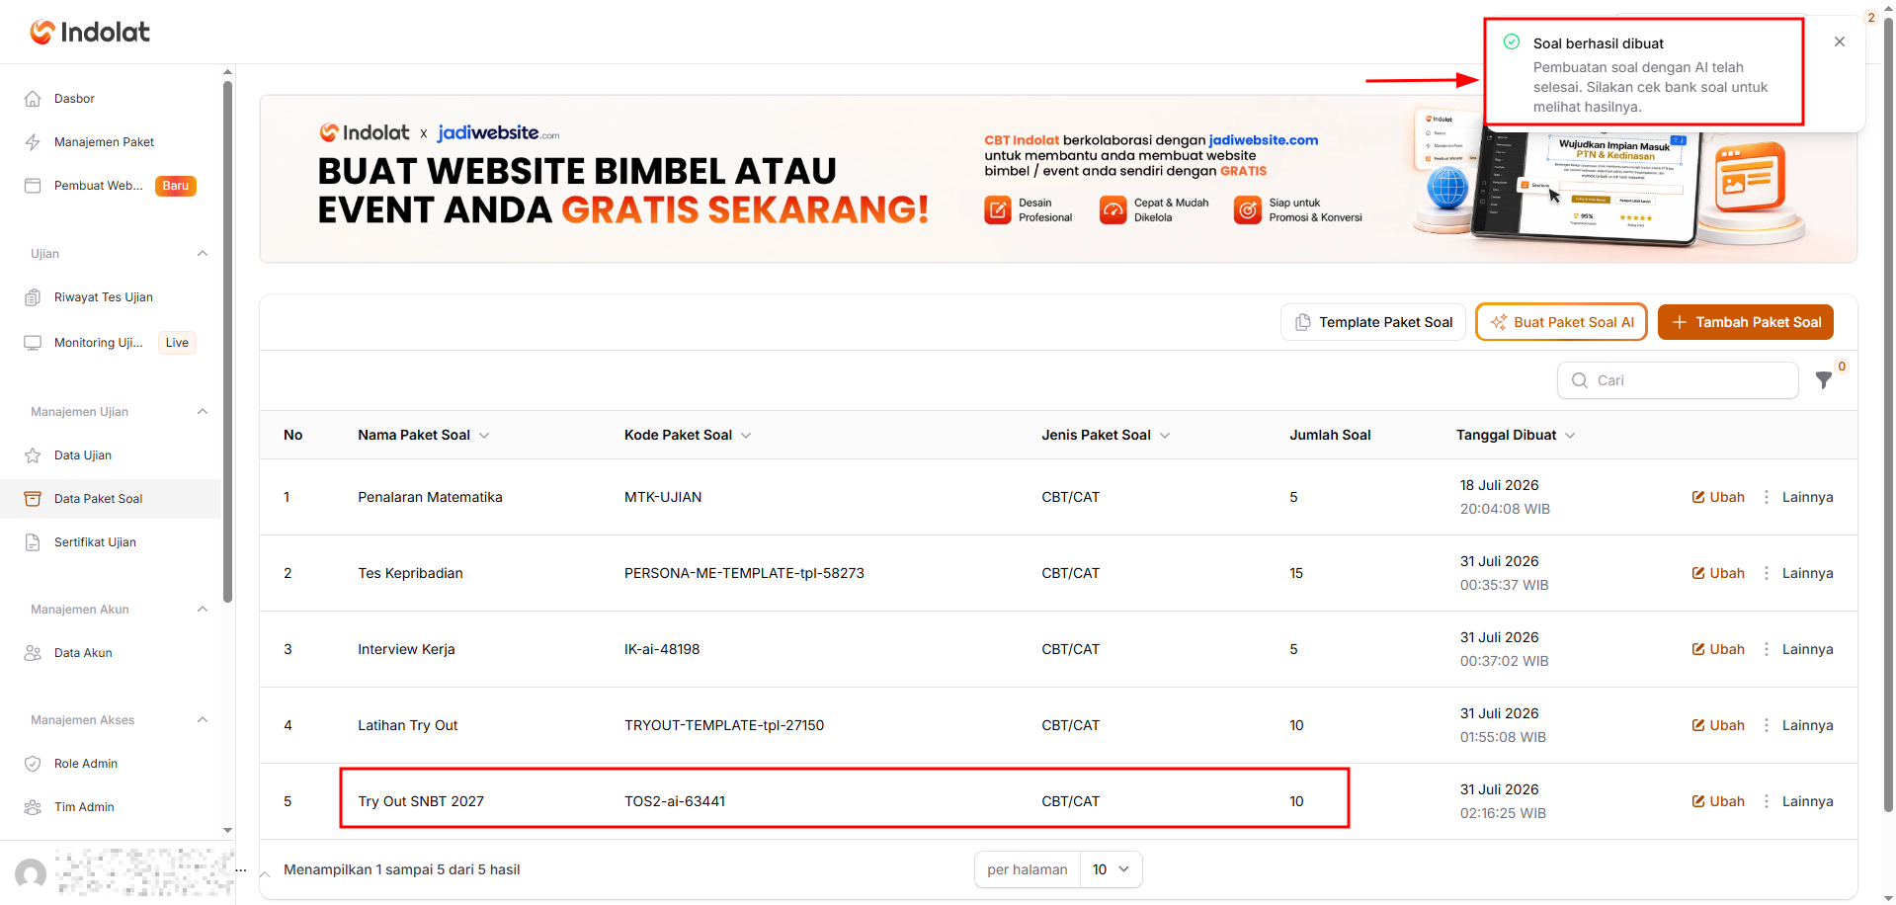The height and width of the screenshot is (905, 1896).
Task: Click the Latihan Try Out package name
Action: click(408, 725)
